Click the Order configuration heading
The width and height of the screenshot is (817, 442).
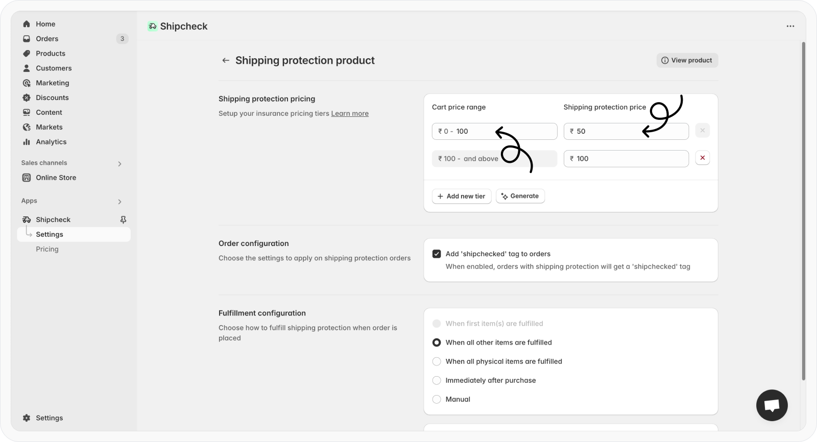click(254, 244)
